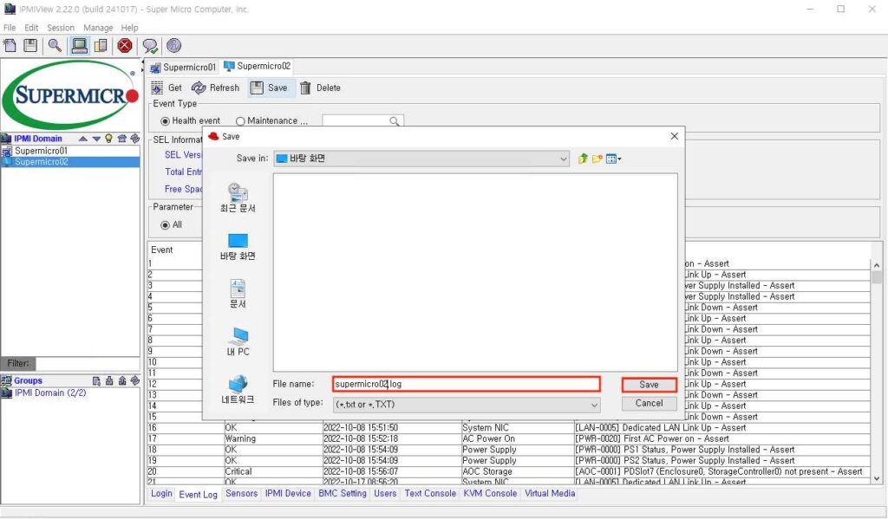Switch to the Sensors bottom tab
This screenshot has height=519, width=888.
click(241, 494)
